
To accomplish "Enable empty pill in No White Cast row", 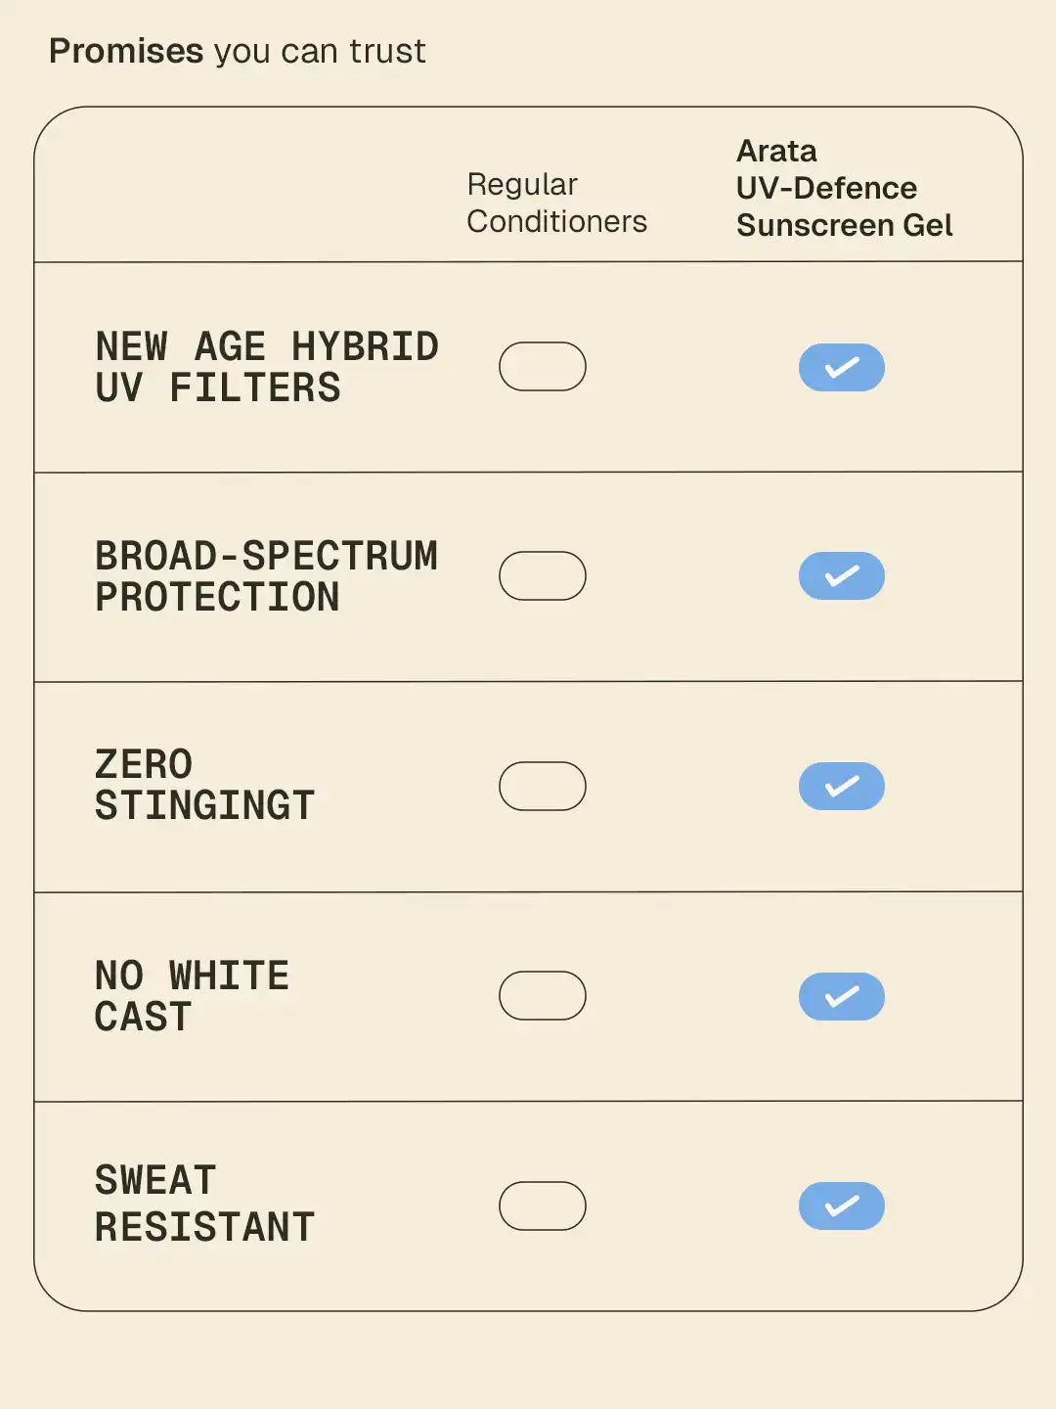I will pos(542,996).
